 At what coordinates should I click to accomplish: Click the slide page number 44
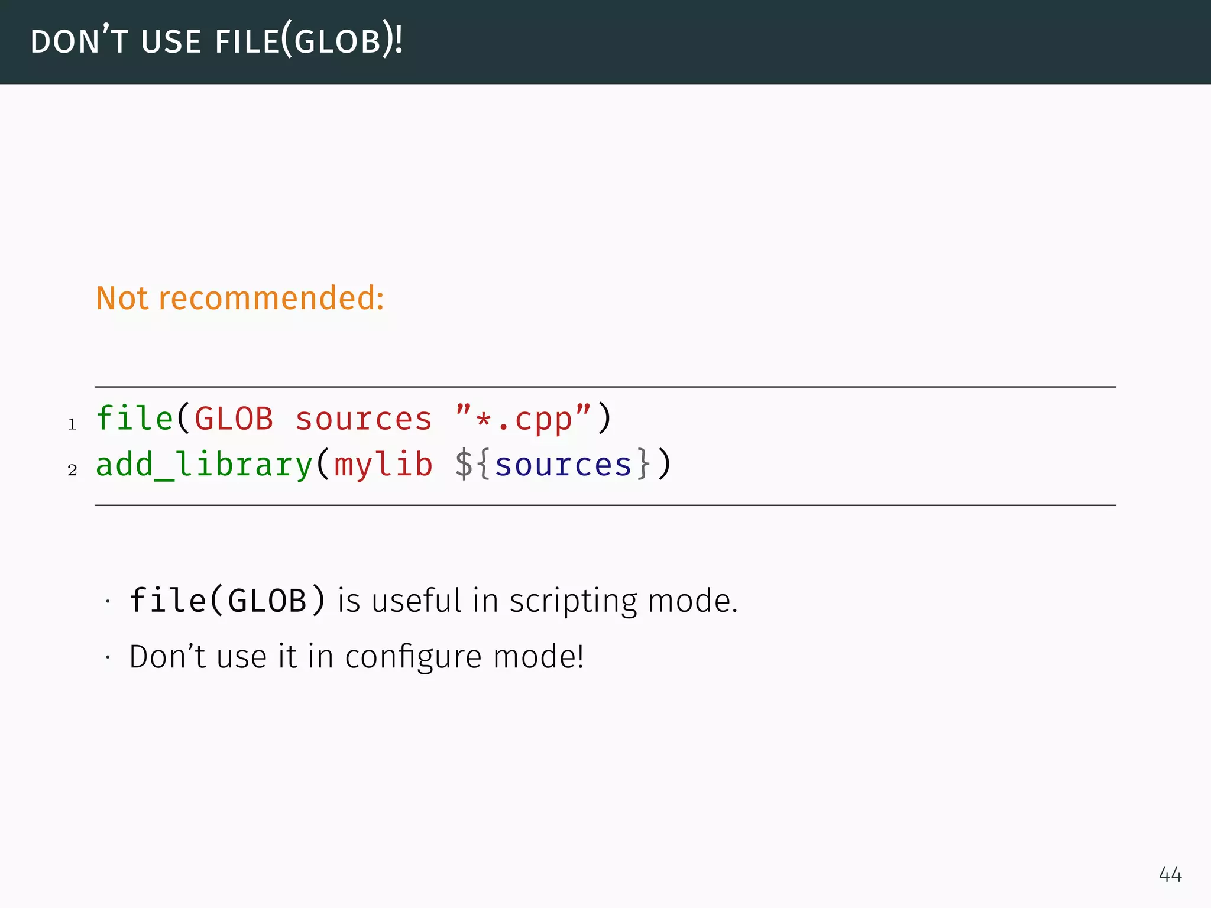point(1170,874)
